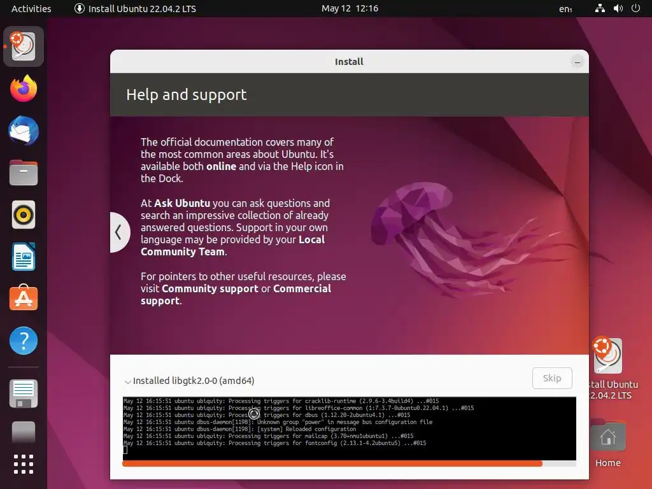The image size is (652, 489).
Task: Open Thunderbird Mail in the dock
Action: click(24, 131)
